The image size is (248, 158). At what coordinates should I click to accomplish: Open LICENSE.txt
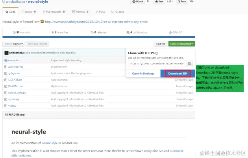point(15,80)
